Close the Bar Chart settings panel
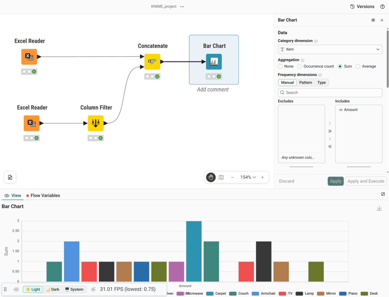The height and width of the screenshot is (297, 389). point(382,20)
